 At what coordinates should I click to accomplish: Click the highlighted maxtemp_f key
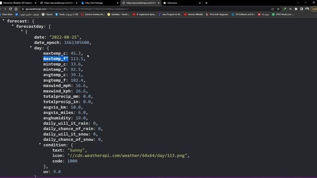pyautogui.click(x=55, y=59)
